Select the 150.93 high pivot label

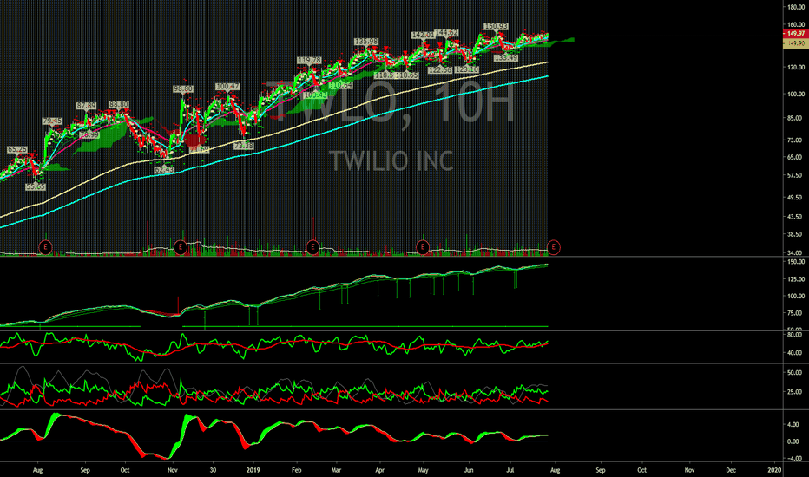tap(496, 26)
